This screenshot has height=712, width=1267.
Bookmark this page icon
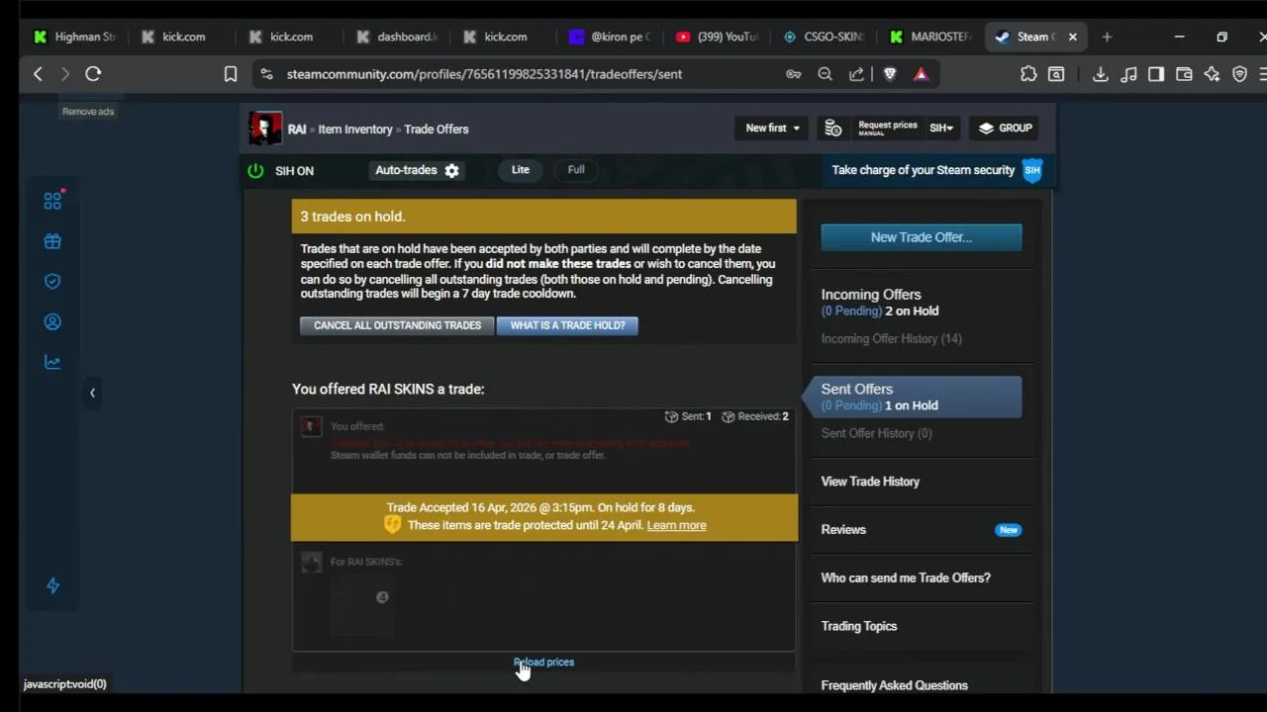[230, 74]
